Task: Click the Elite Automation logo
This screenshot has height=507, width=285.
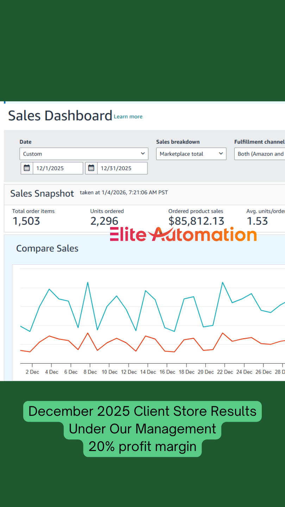Action: pos(183,234)
